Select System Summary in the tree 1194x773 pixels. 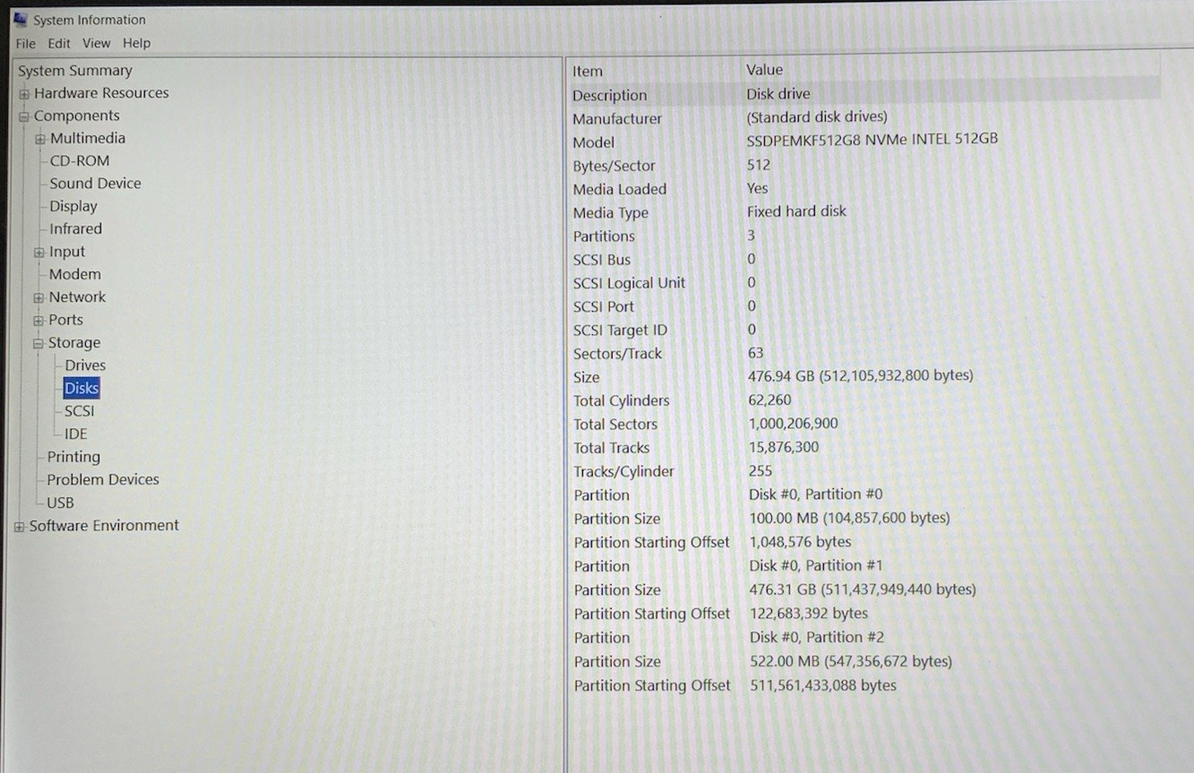[x=75, y=71]
